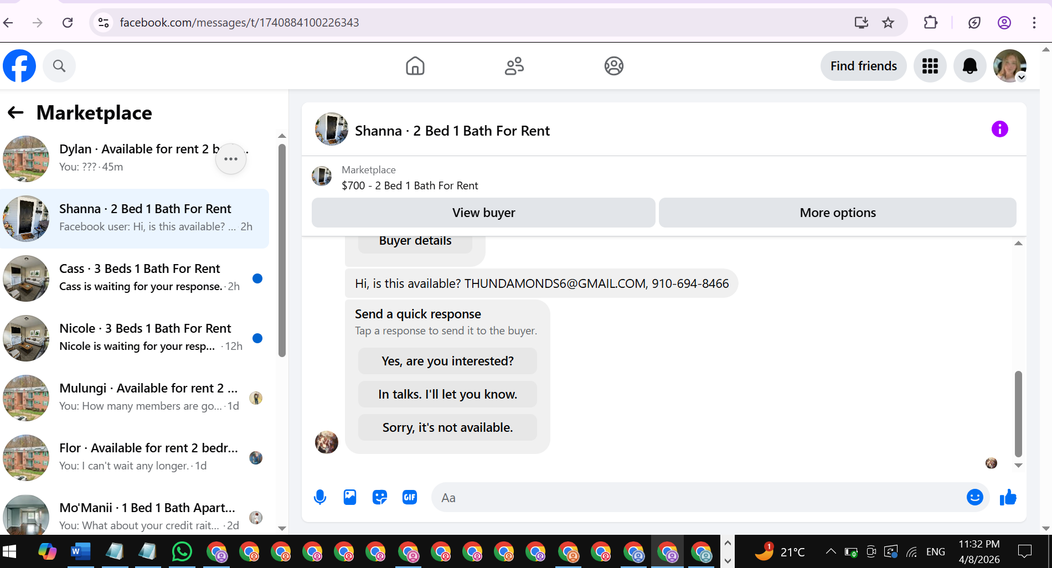
Task: Open the sticker picker icon
Action: tap(380, 497)
